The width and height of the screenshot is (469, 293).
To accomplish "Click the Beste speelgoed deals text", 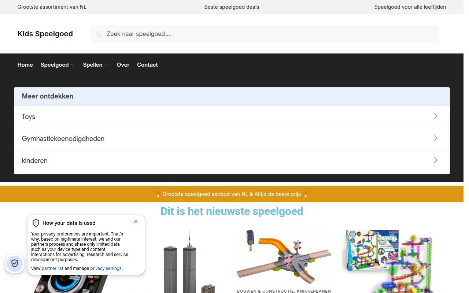I will click(x=232, y=7).
